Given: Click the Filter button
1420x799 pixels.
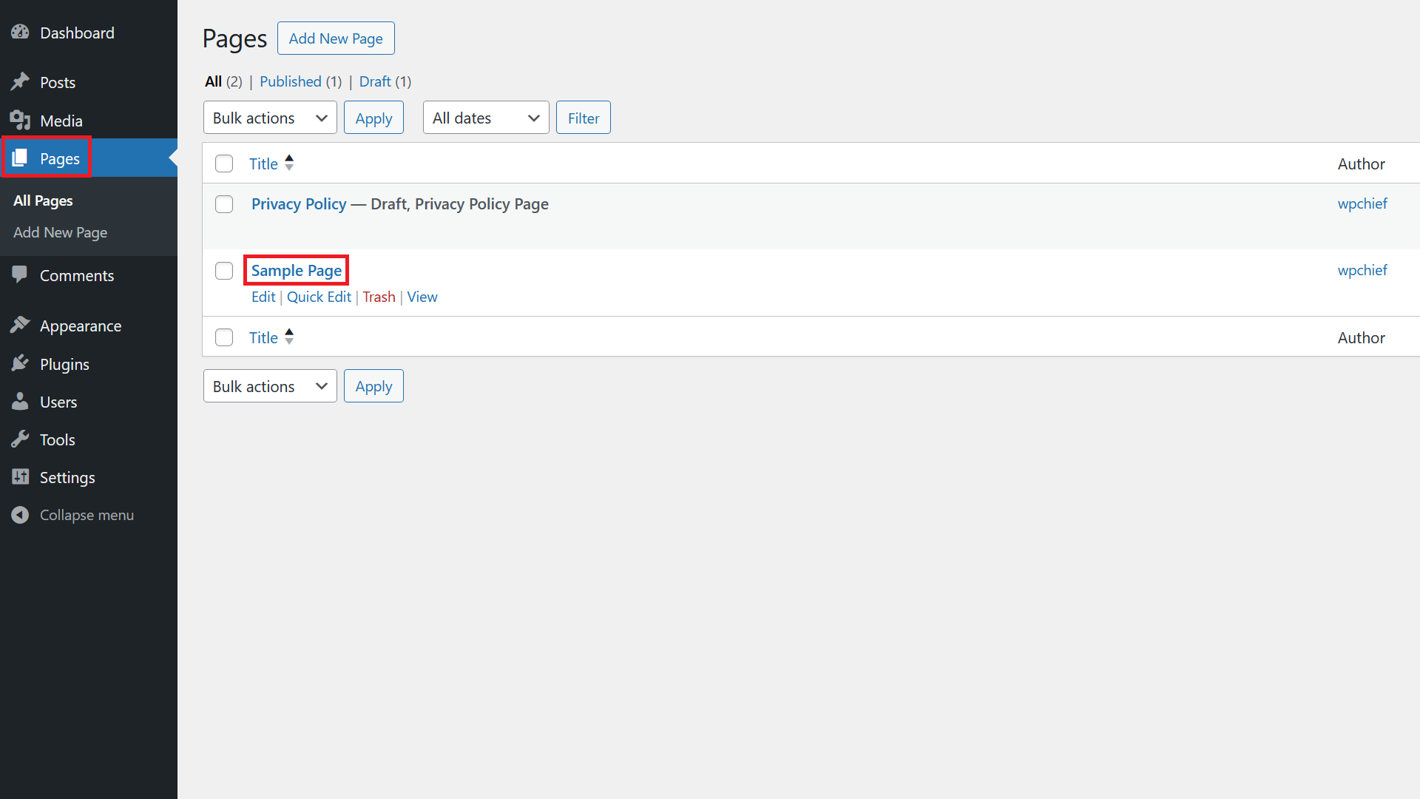Looking at the screenshot, I should click(x=584, y=118).
